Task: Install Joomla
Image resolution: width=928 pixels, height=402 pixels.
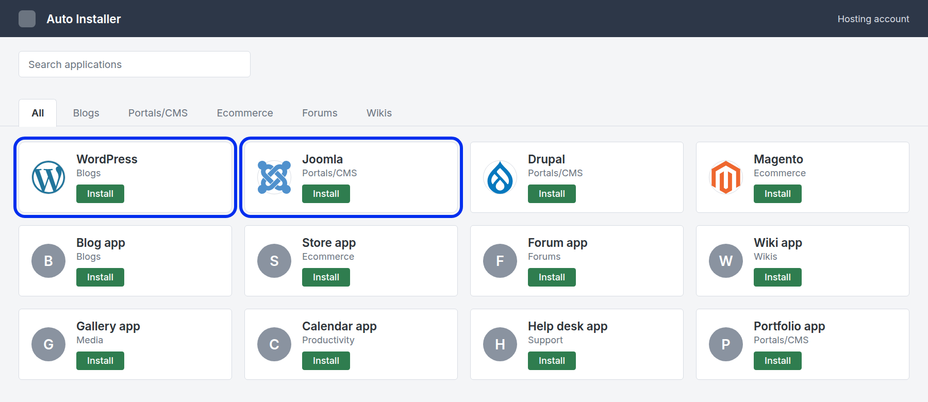Action: (x=326, y=194)
